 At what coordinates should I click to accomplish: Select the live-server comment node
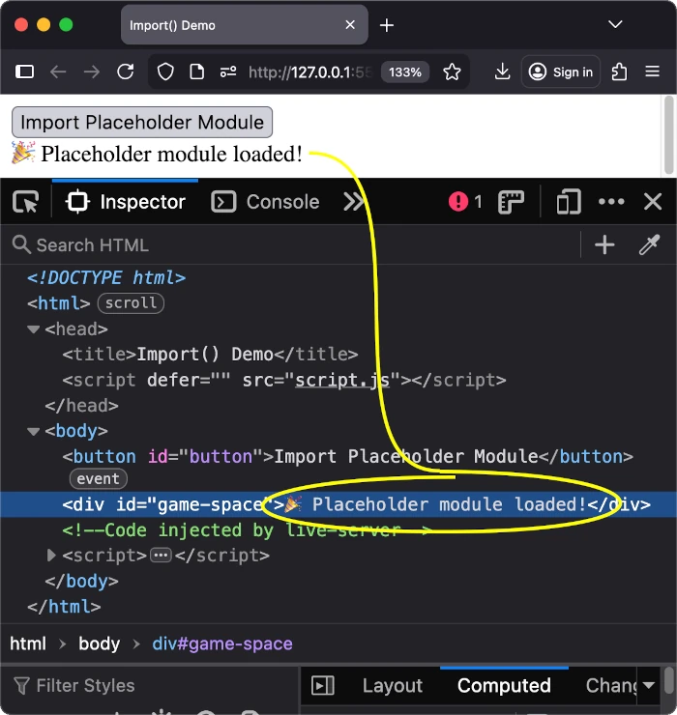point(247,530)
